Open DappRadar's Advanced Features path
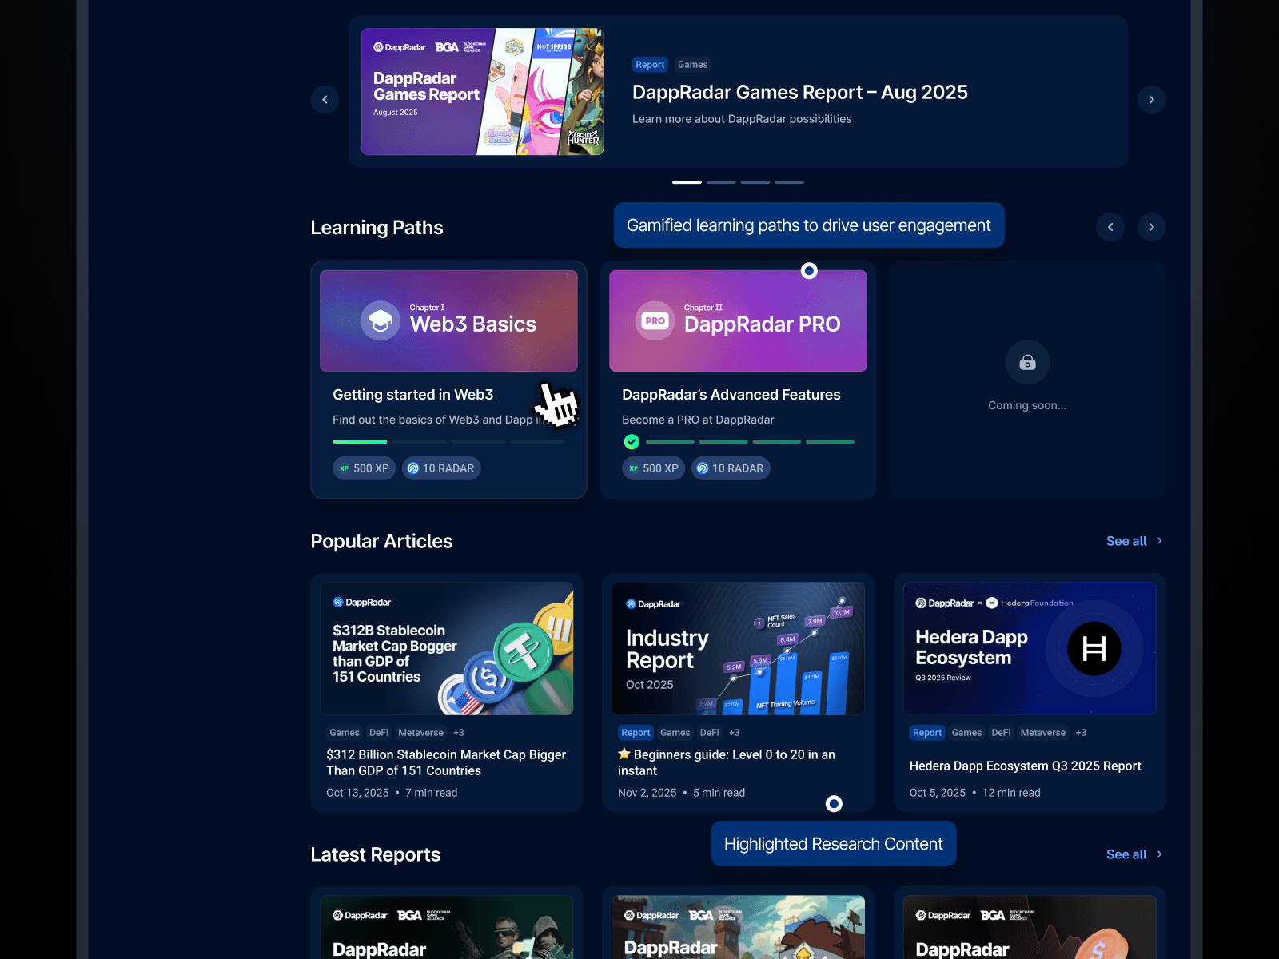This screenshot has height=959, width=1279. [x=731, y=395]
